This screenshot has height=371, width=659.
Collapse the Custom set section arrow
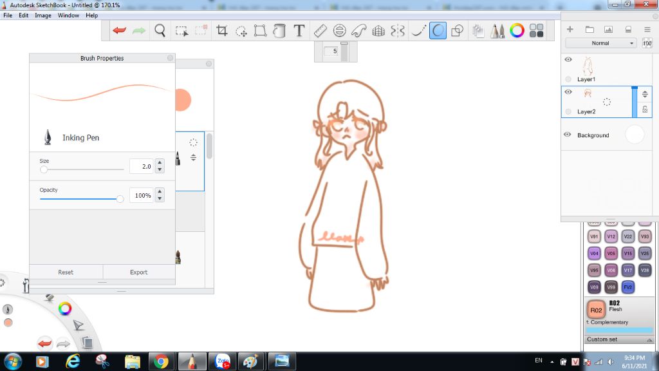[649, 339]
